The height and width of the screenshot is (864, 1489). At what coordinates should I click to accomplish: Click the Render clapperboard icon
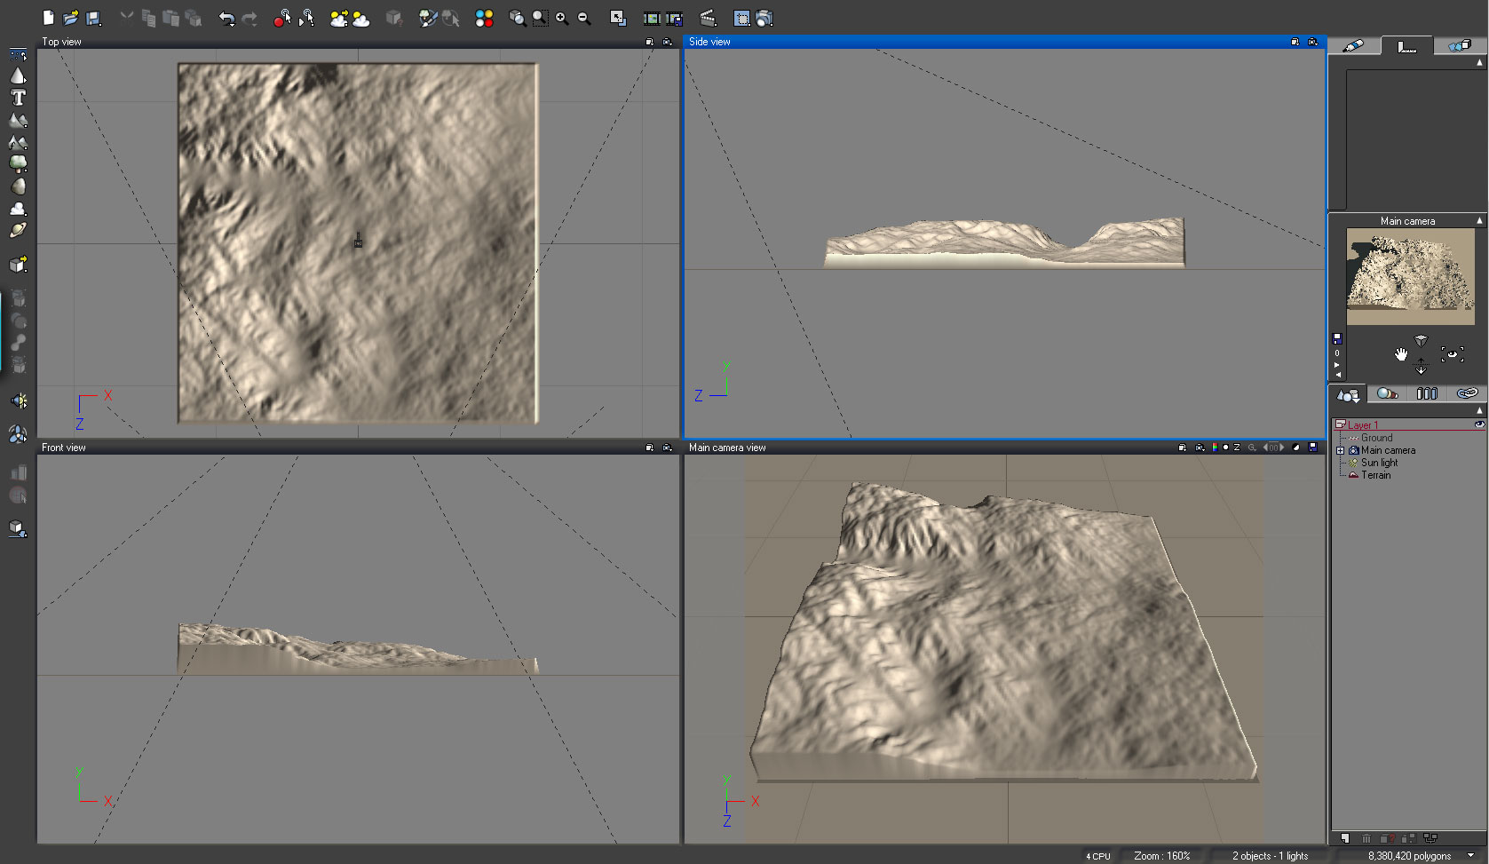click(x=708, y=18)
